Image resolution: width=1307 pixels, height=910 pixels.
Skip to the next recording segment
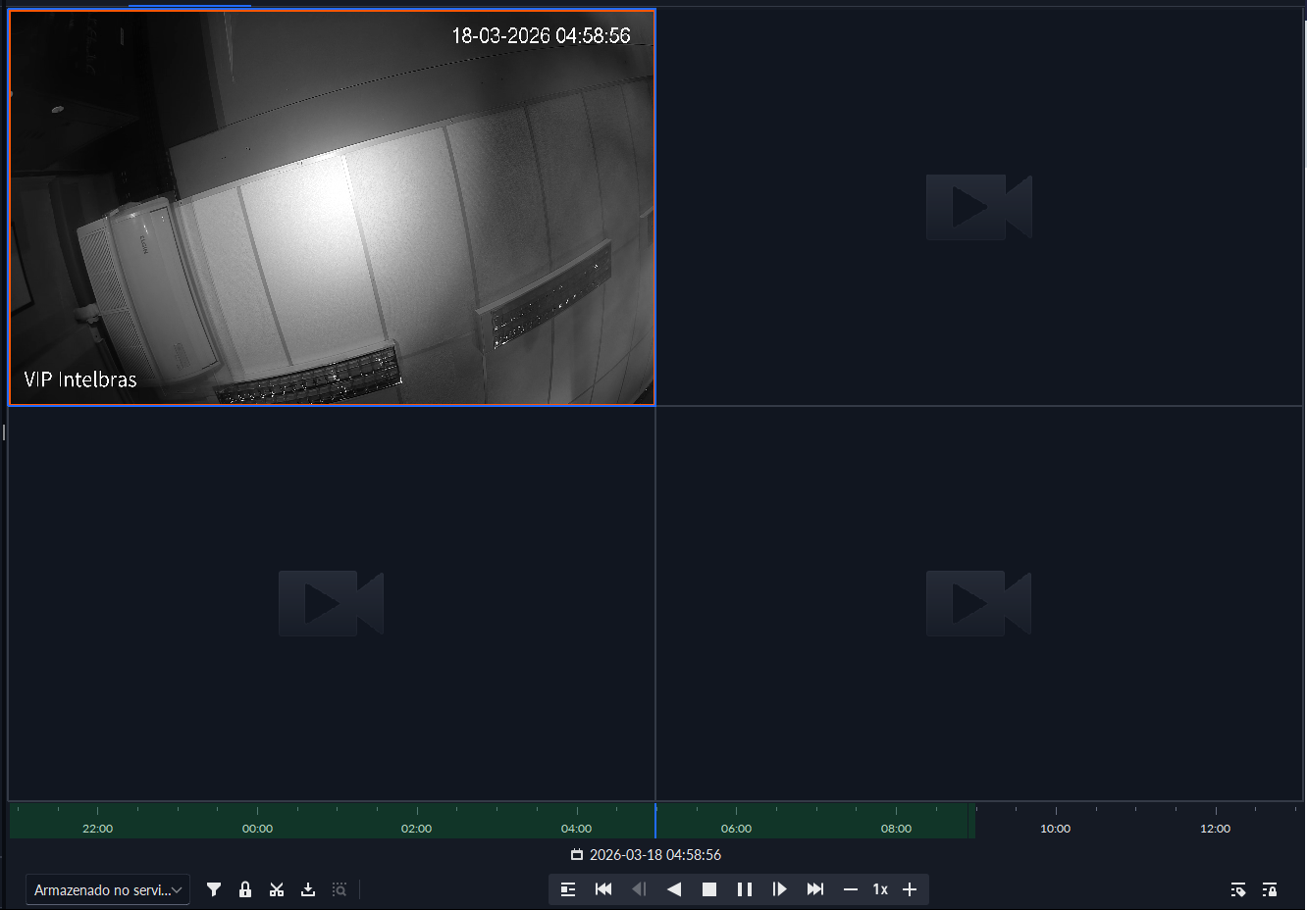(815, 889)
